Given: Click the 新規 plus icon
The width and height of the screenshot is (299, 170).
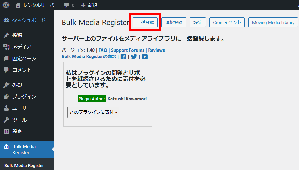Looking at the screenshot, I should [x=83, y=5].
